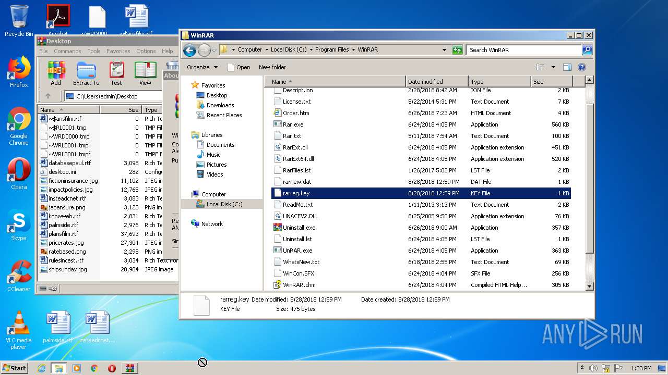This screenshot has width=668, height=375.
Task: Click the WinRAR taskbar button
Action: 129,368
